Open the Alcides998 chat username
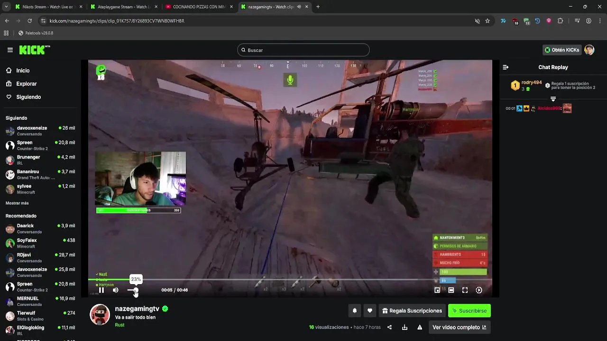Screen dimensions: 607x341 [x=549, y=108]
